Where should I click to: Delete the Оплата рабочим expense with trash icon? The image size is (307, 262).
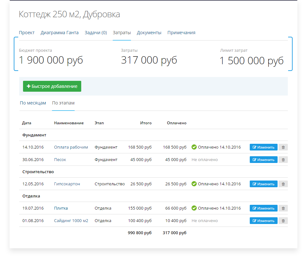[x=283, y=147]
